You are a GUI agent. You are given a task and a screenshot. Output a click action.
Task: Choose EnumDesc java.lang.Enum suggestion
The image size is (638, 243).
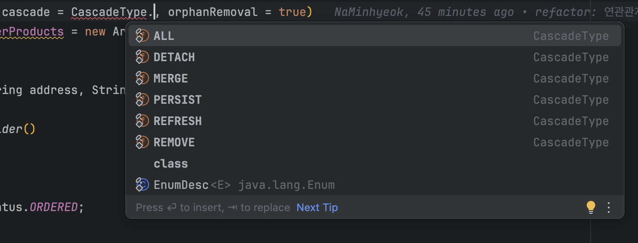(374, 185)
